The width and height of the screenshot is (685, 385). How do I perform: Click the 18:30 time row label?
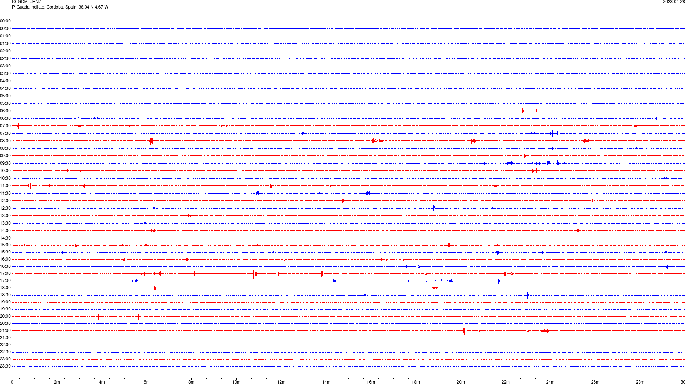tap(5, 295)
